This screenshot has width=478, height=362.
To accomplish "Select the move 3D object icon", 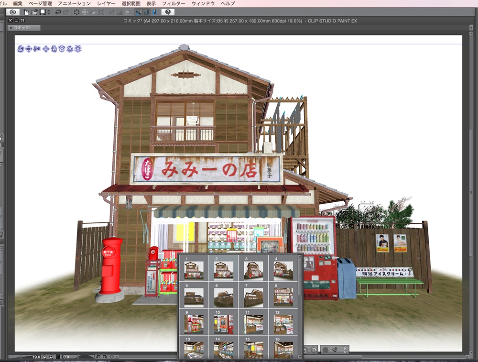I will tap(45, 48).
